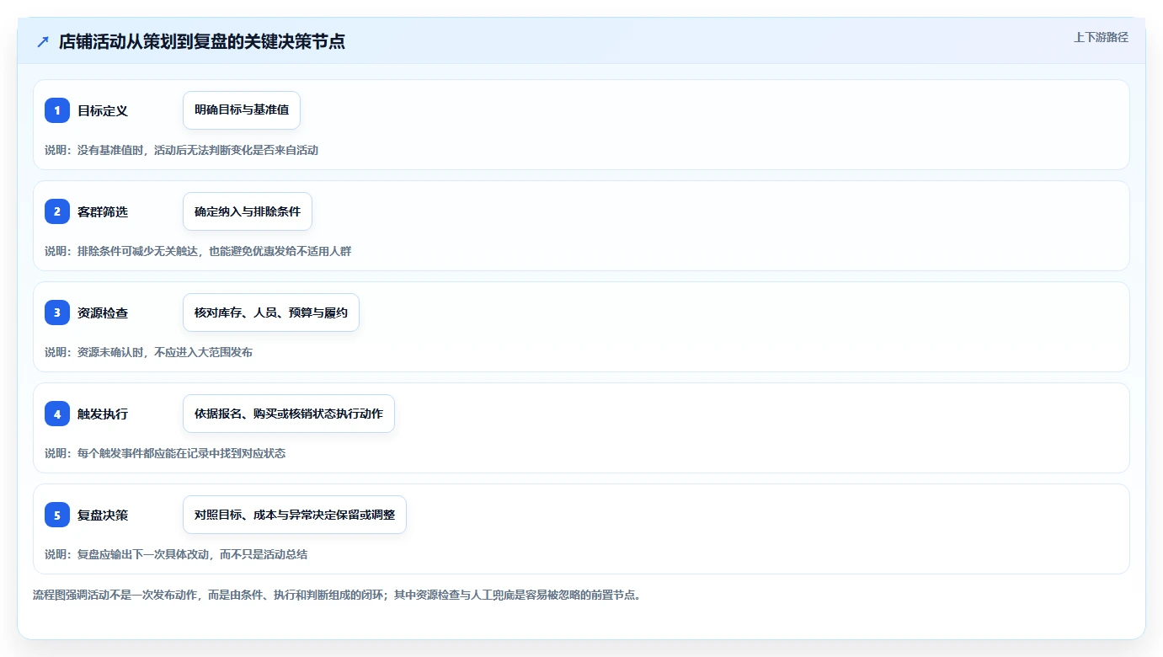Image resolution: width=1163 pixels, height=657 pixels.
Task: Click step badge number 5
Action: point(57,515)
